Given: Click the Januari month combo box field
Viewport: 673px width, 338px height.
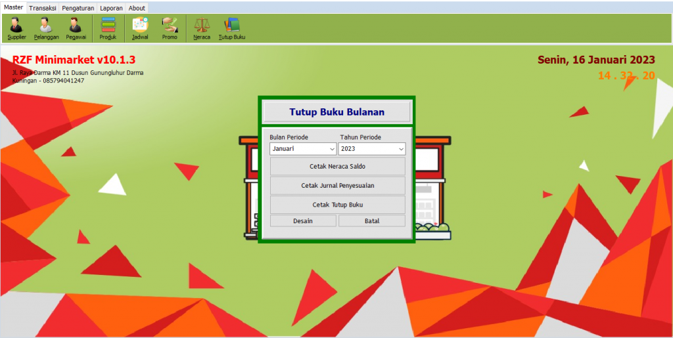Looking at the screenshot, I should point(303,149).
